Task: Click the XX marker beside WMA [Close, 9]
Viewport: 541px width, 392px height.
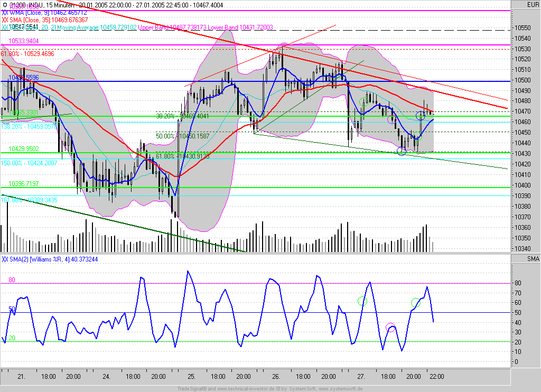Action: [x=5, y=13]
